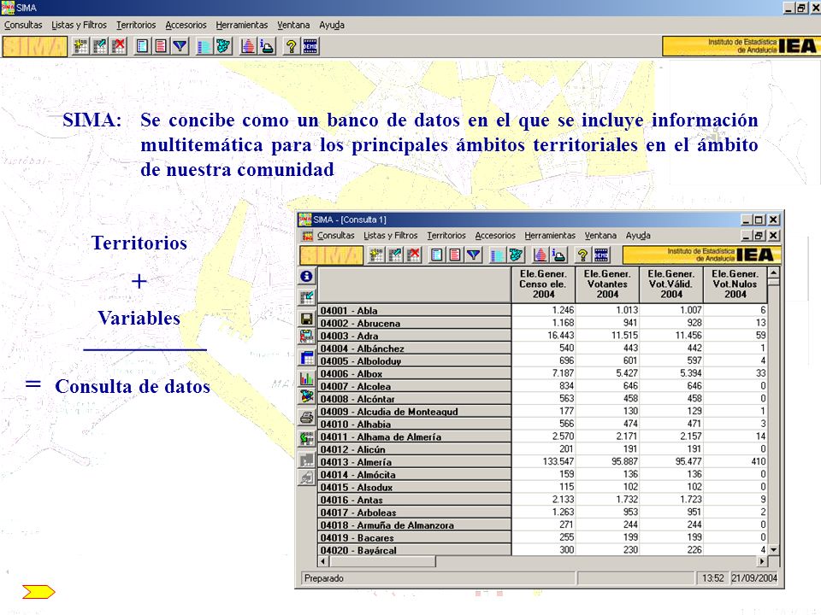Click the edit query pencil icon in Consulta 1 toolbar
This screenshot has width=821, height=615.
tap(395, 255)
